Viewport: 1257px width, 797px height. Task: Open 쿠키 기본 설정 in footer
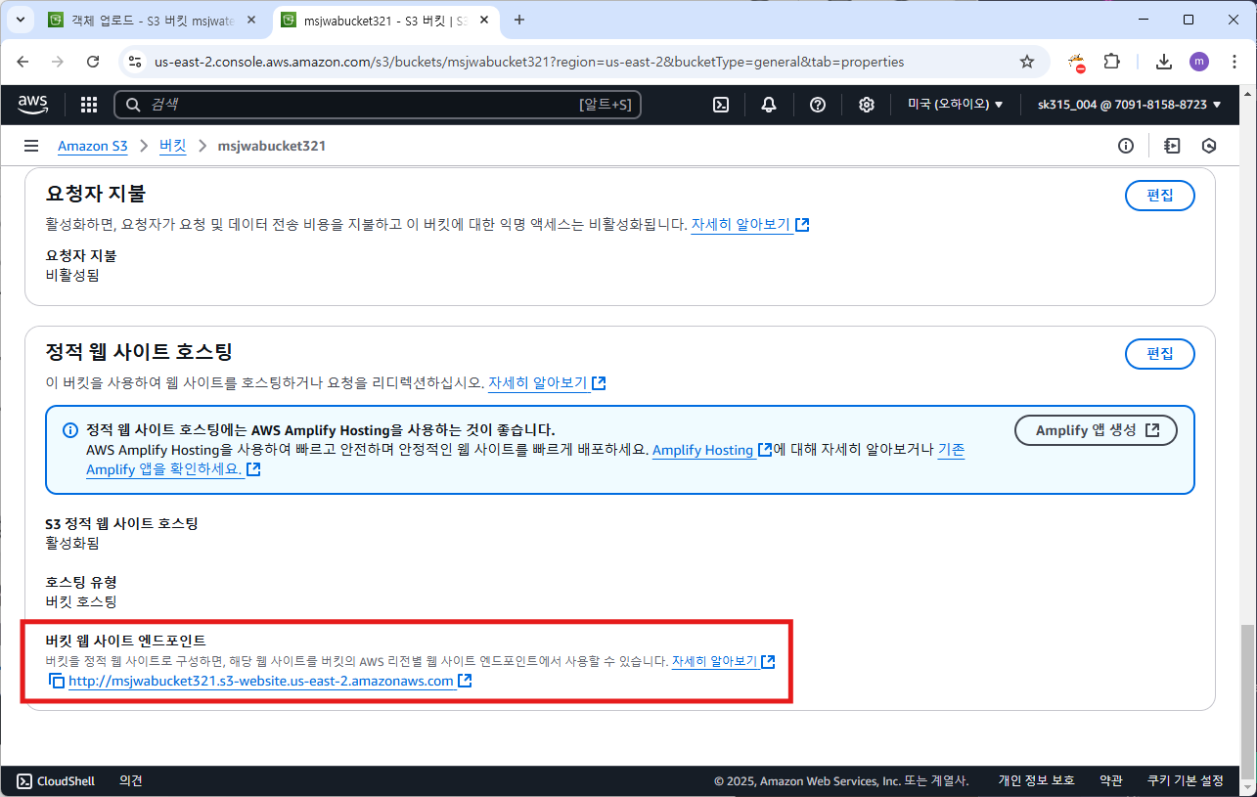click(1186, 780)
